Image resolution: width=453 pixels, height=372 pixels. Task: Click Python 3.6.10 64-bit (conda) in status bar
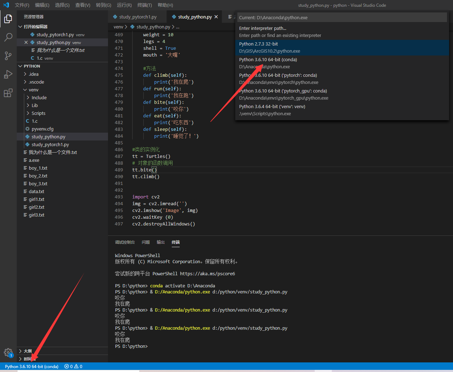(31, 366)
